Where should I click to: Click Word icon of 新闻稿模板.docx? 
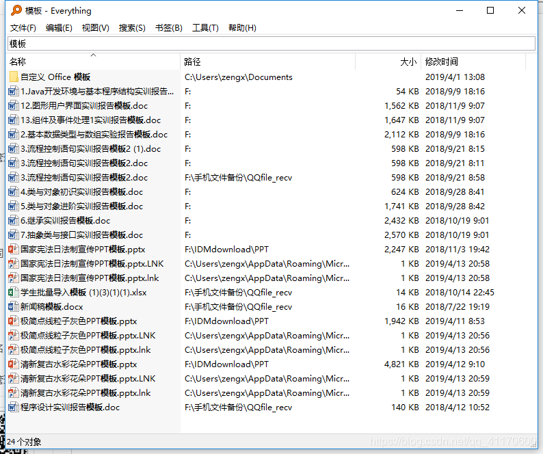click(14, 307)
